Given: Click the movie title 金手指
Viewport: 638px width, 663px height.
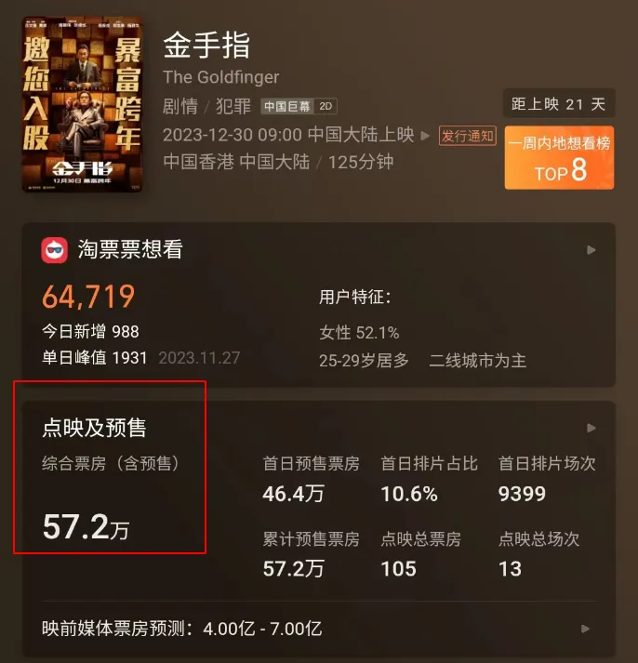Looking at the screenshot, I should click(206, 46).
